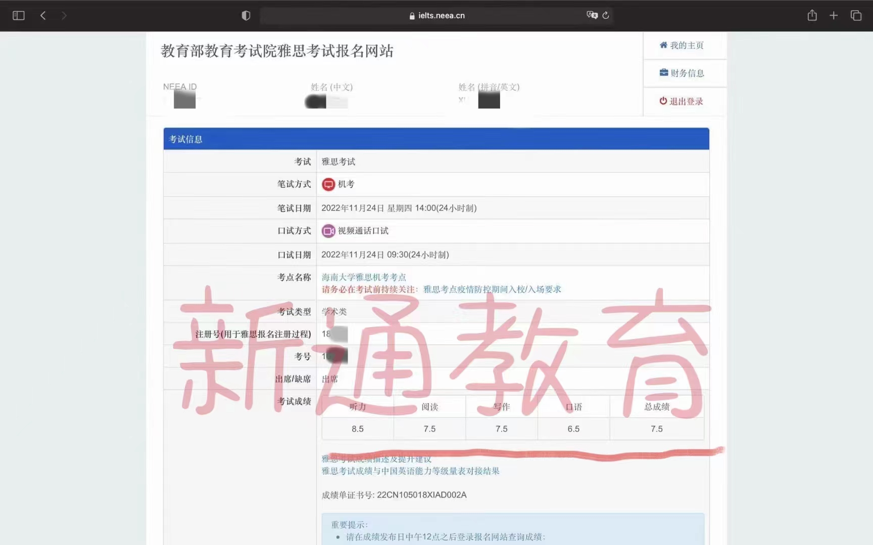Toggle the Safari sidebar button
873x545 pixels.
tap(19, 16)
